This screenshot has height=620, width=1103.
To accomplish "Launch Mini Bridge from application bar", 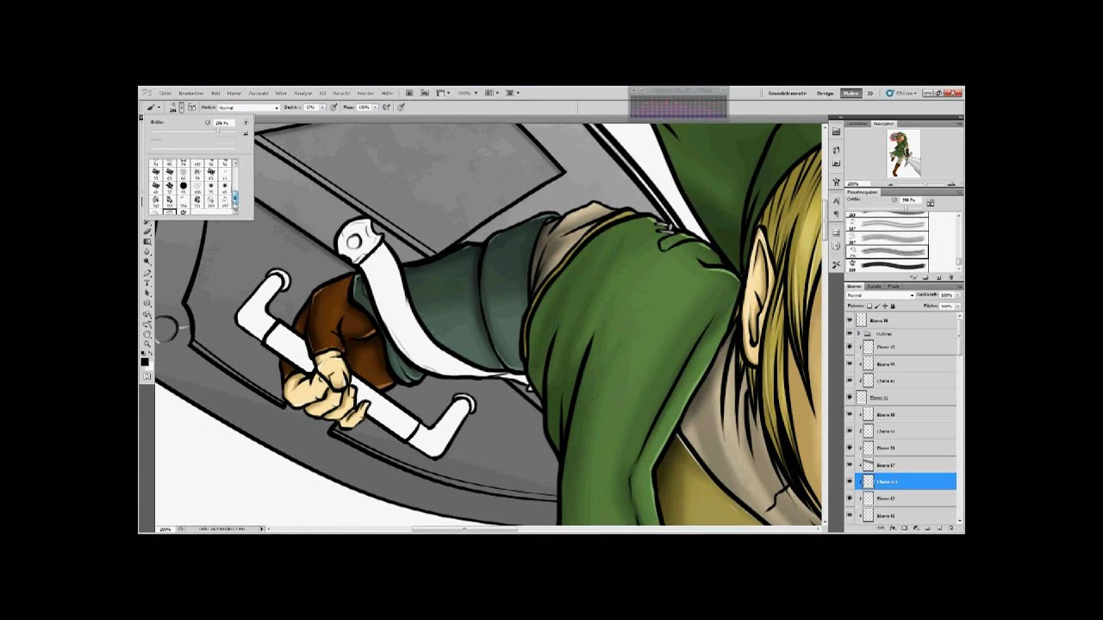I will click(425, 92).
